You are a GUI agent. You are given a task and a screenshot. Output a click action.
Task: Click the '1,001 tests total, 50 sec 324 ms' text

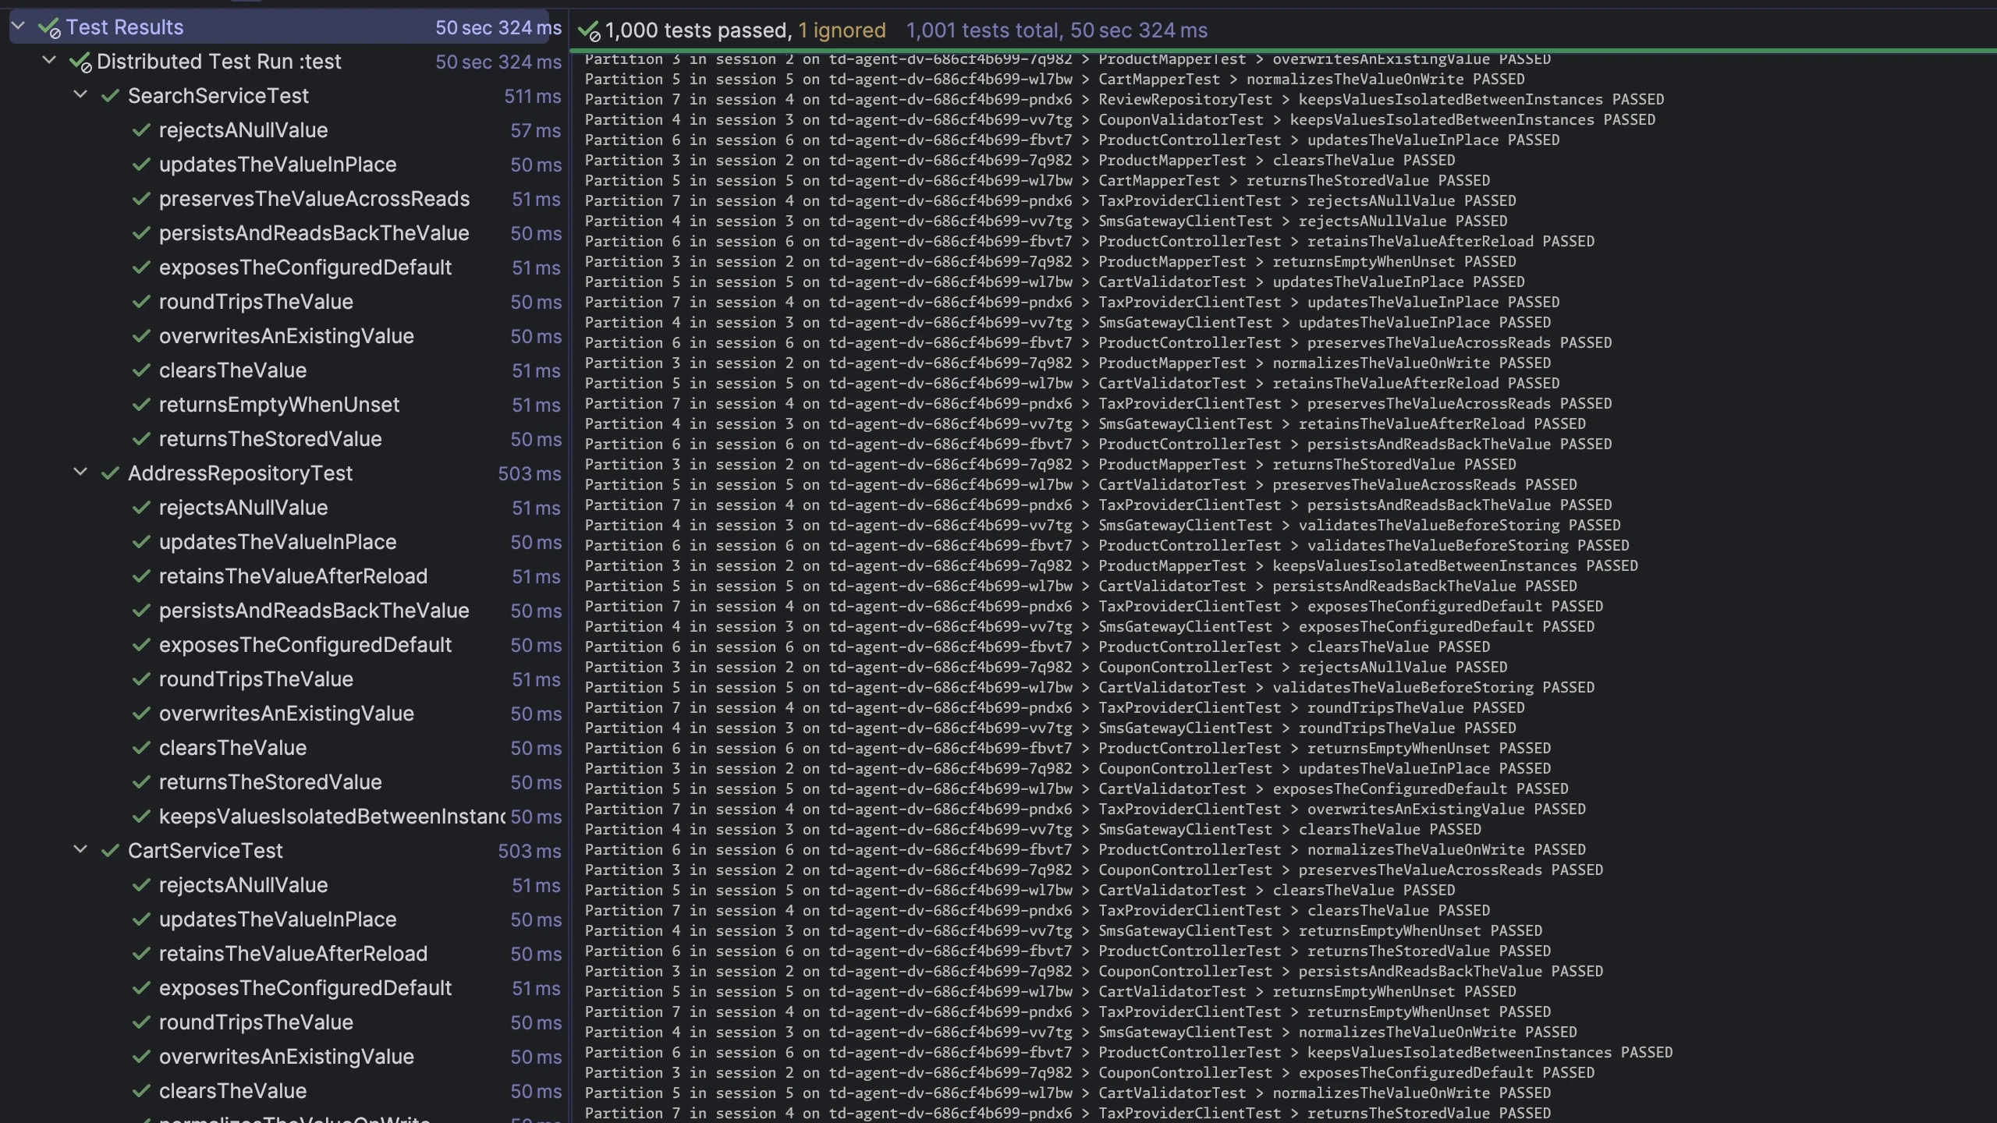[x=1056, y=30]
